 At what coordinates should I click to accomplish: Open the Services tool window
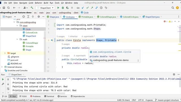(x=62, y=96)
